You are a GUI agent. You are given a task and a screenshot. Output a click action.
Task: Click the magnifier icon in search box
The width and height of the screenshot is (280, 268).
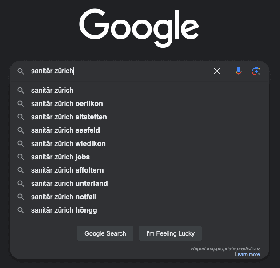pyautogui.click(x=20, y=71)
